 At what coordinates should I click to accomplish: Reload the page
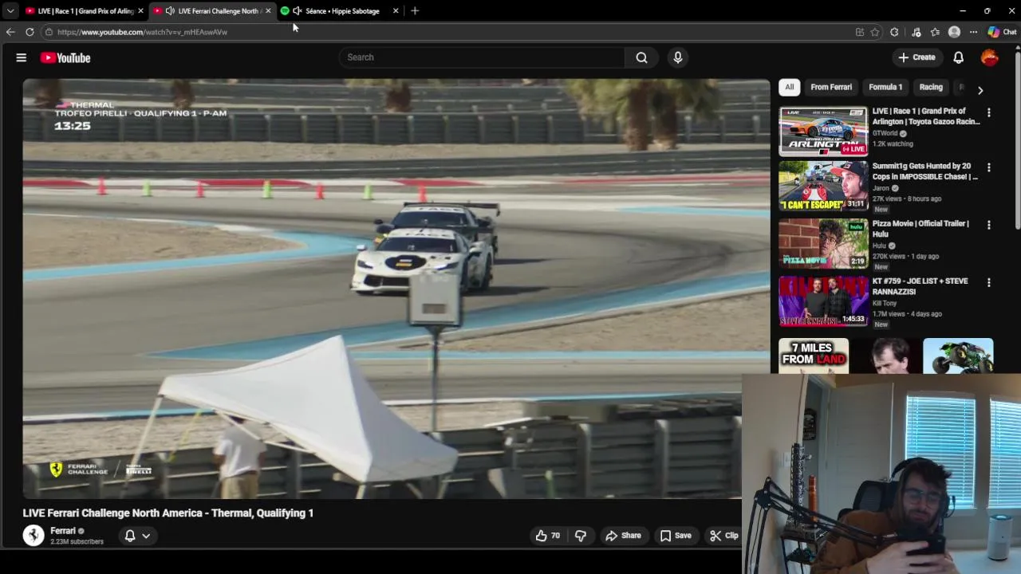click(x=30, y=32)
